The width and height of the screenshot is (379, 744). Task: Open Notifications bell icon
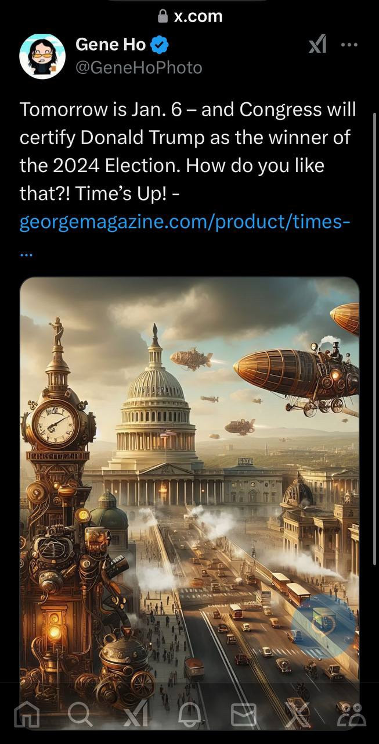(189, 715)
